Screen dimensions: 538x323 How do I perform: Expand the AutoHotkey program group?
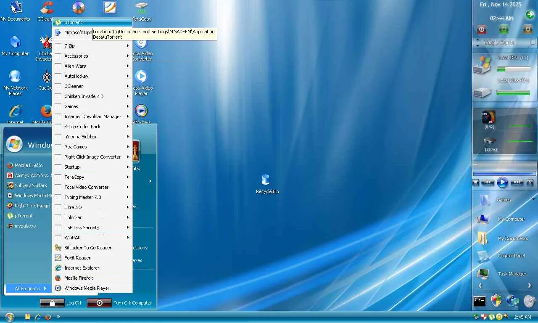[x=92, y=76]
